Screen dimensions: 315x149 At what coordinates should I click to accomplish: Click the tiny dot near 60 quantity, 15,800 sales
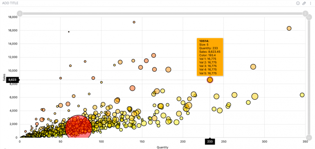point(69,32)
